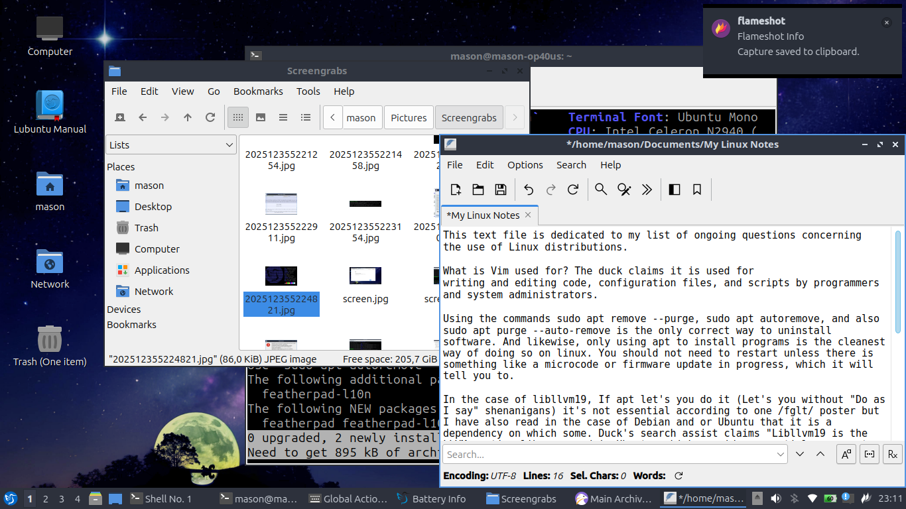Open the View menu in file manager
The height and width of the screenshot is (509, 906).
click(x=183, y=91)
